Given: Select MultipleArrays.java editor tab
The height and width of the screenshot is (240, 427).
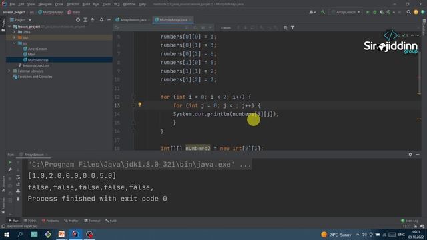Looking at the screenshot, I should [x=173, y=20].
